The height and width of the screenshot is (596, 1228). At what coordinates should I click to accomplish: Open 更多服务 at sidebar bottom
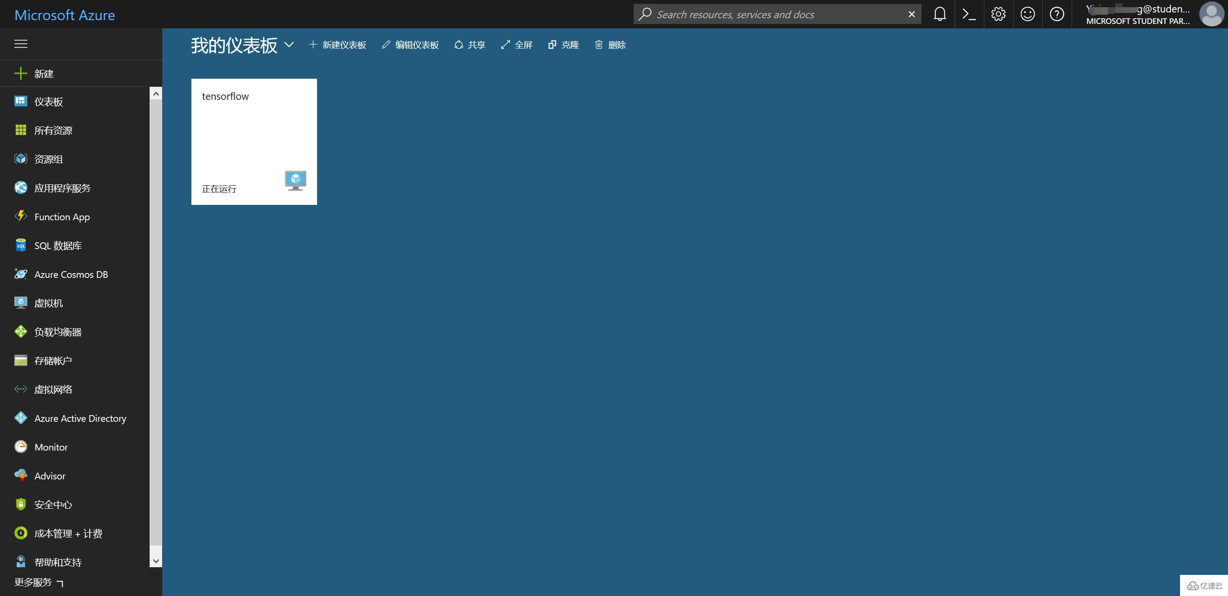(38, 582)
